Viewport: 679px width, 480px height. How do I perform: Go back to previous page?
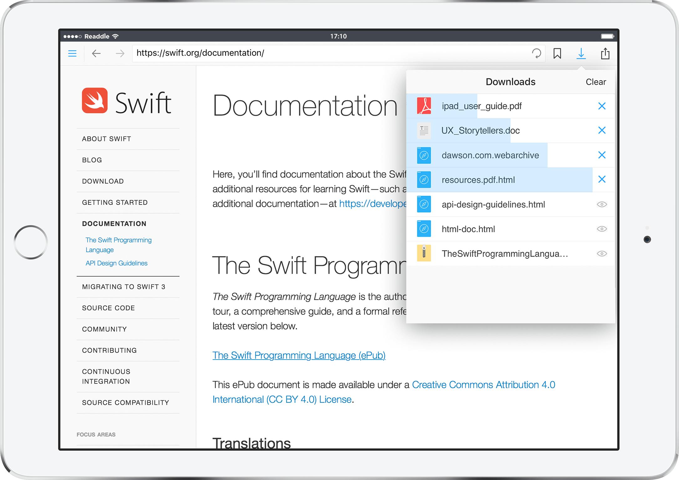pos(96,54)
